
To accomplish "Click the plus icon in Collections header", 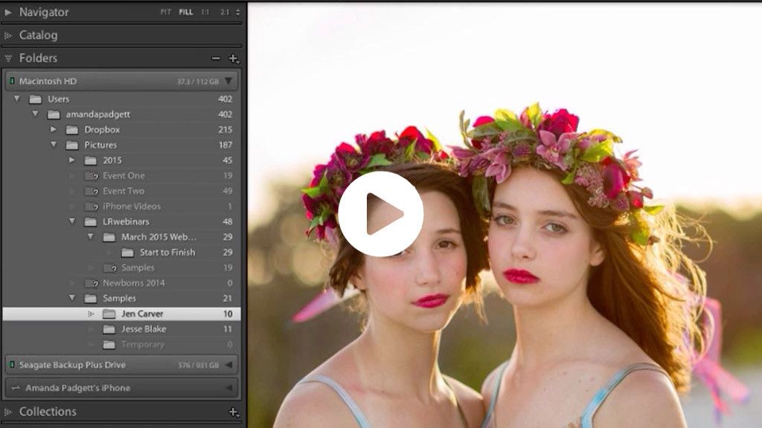I will point(234,412).
